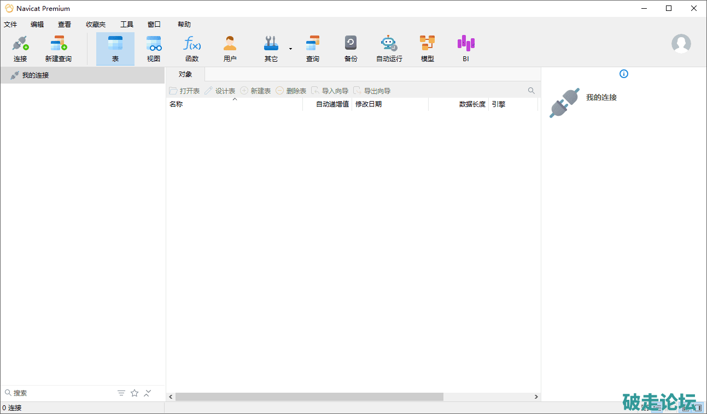The width and height of the screenshot is (707, 414).
Task: Open the 工具 (Tools) menu
Action: pyautogui.click(x=127, y=25)
